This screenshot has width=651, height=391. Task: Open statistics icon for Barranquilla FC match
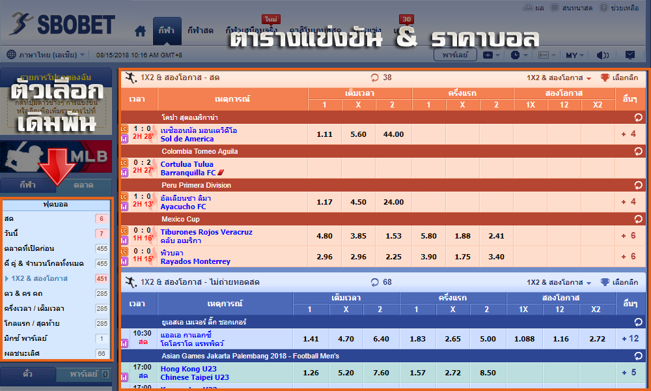124,173
